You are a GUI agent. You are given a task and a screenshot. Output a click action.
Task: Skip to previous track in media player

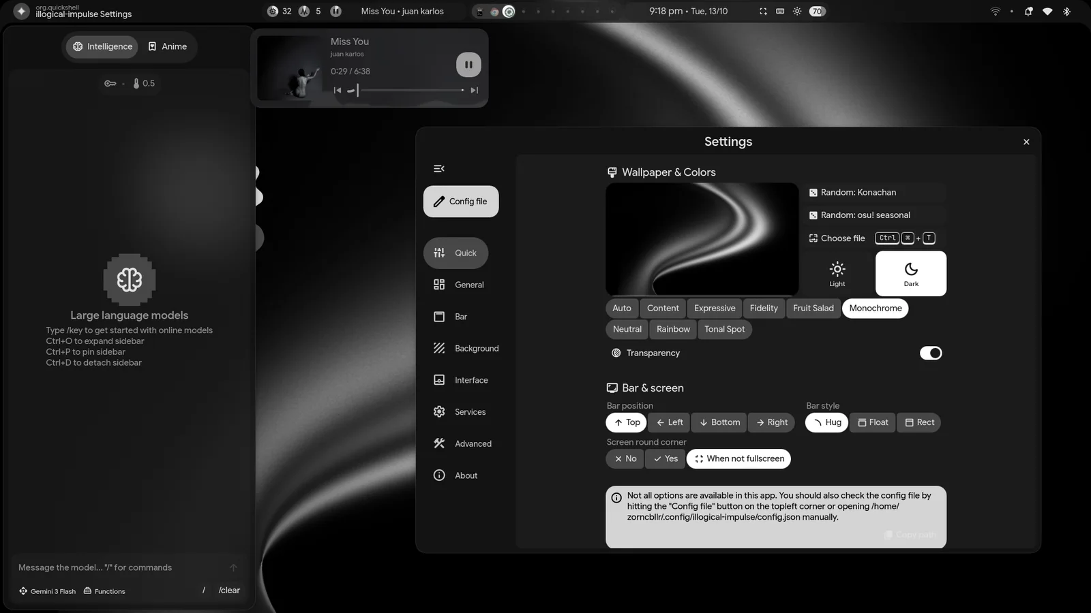338,90
